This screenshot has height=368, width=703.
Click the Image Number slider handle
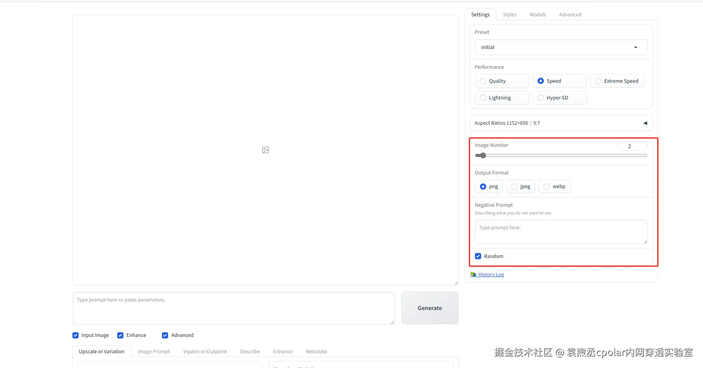coord(483,155)
